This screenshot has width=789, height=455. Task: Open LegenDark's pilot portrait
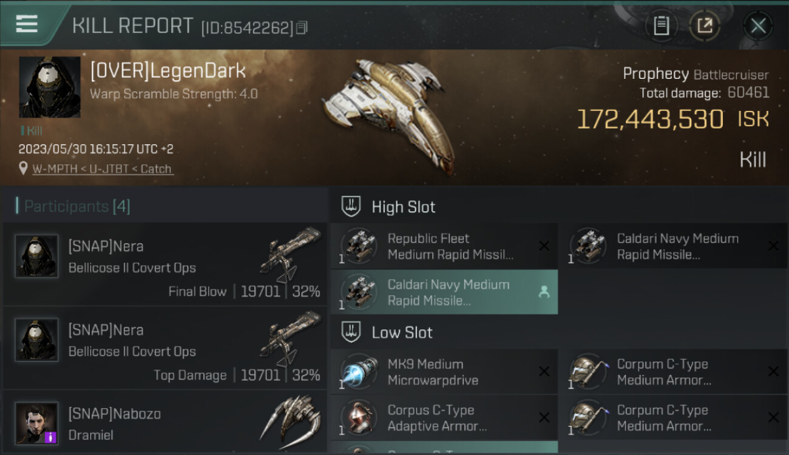[50, 87]
